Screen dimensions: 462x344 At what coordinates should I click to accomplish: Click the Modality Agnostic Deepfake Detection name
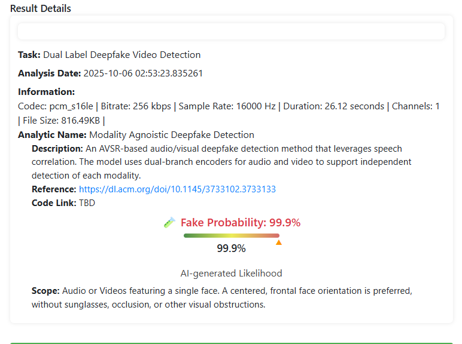tap(172, 135)
